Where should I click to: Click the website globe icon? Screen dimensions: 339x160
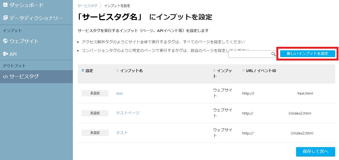[x=5, y=41]
